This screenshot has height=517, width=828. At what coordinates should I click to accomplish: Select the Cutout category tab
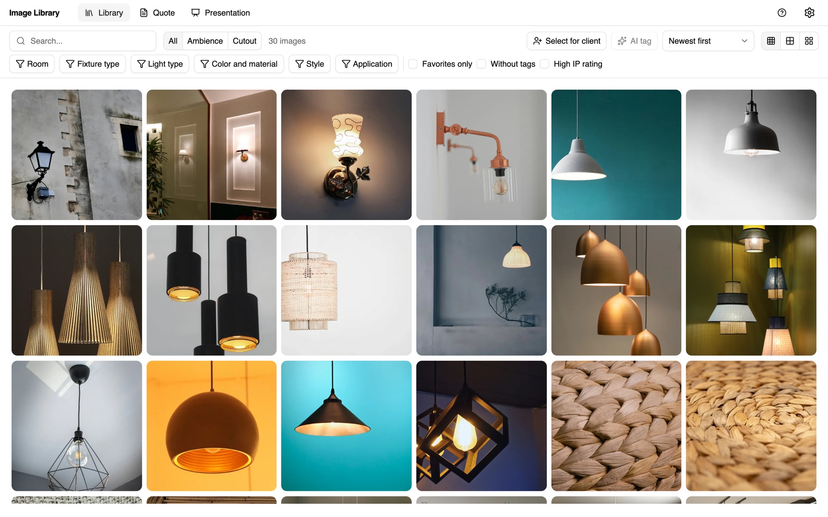pos(244,41)
